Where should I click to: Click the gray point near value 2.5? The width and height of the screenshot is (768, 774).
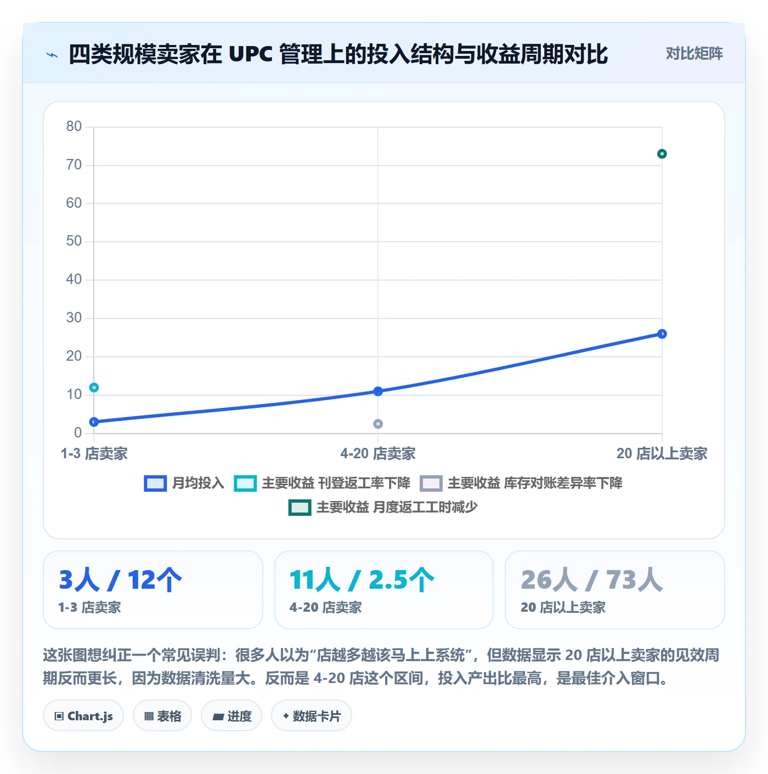pos(378,424)
